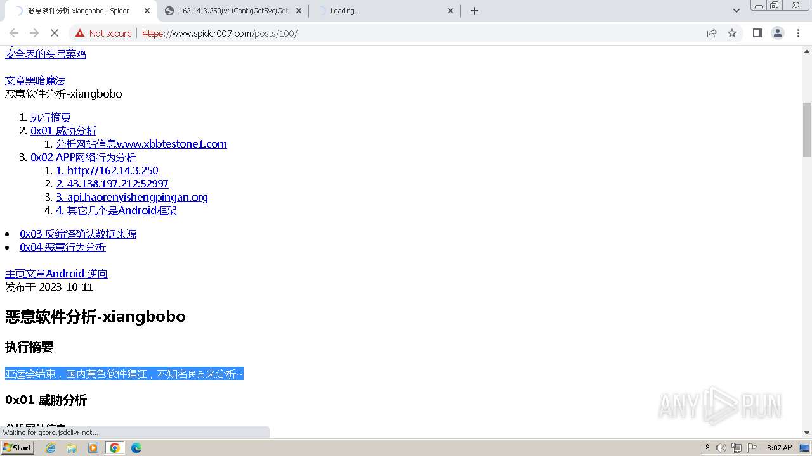
Task: Click the browser Back arrow
Action: 14,33
